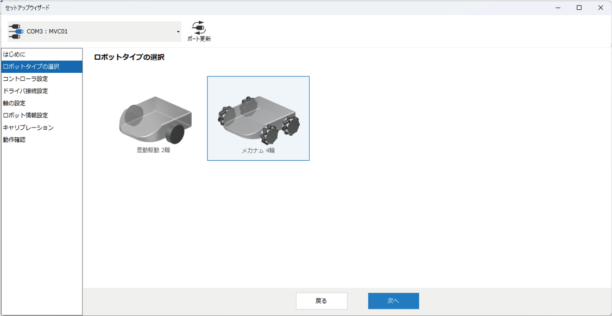Open ドライバ接続設定 step
Image resolution: width=612 pixels, height=316 pixels.
coord(26,91)
